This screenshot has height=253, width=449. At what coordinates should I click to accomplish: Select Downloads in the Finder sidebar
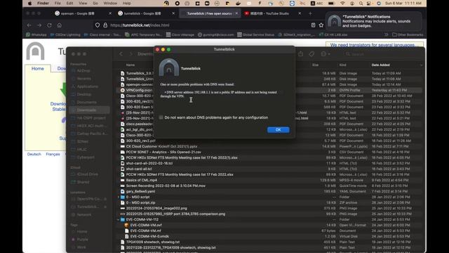tap(89, 110)
